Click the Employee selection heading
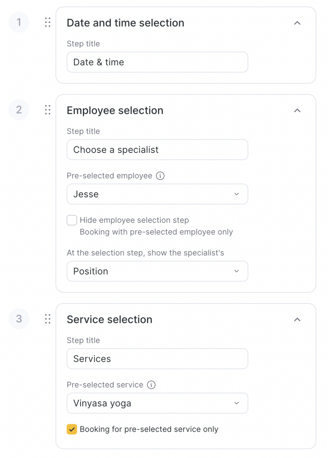328x458 pixels. (115, 111)
